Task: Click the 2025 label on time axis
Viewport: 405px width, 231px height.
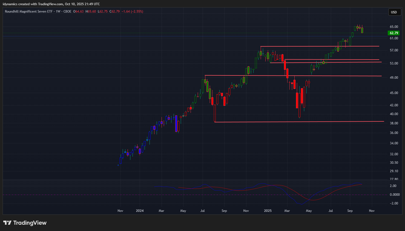Action: (x=268, y=211)
